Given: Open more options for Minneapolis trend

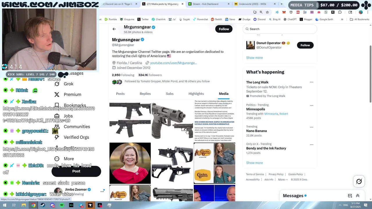Looking at the screenshot, I should click(x=312, y=105).
